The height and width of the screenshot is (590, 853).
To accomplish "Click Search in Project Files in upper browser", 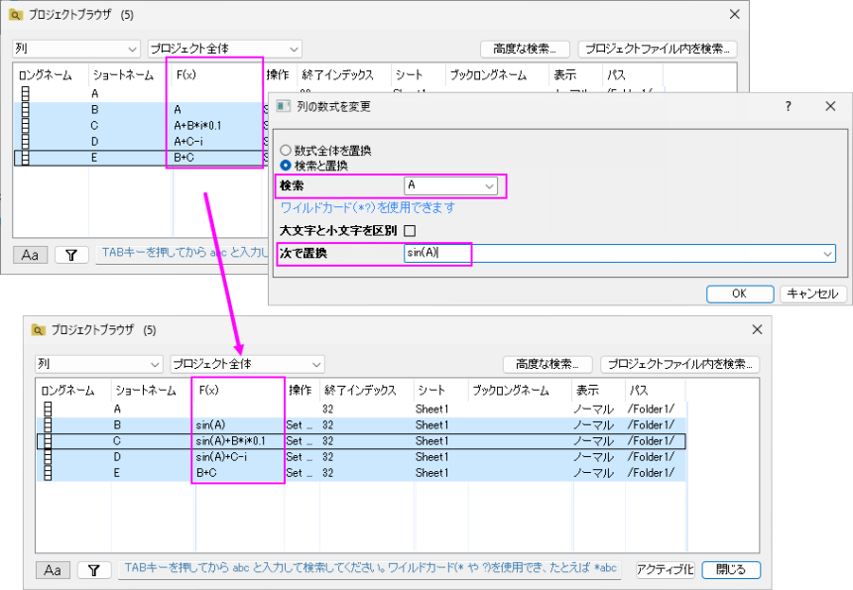I will (658, 49).
